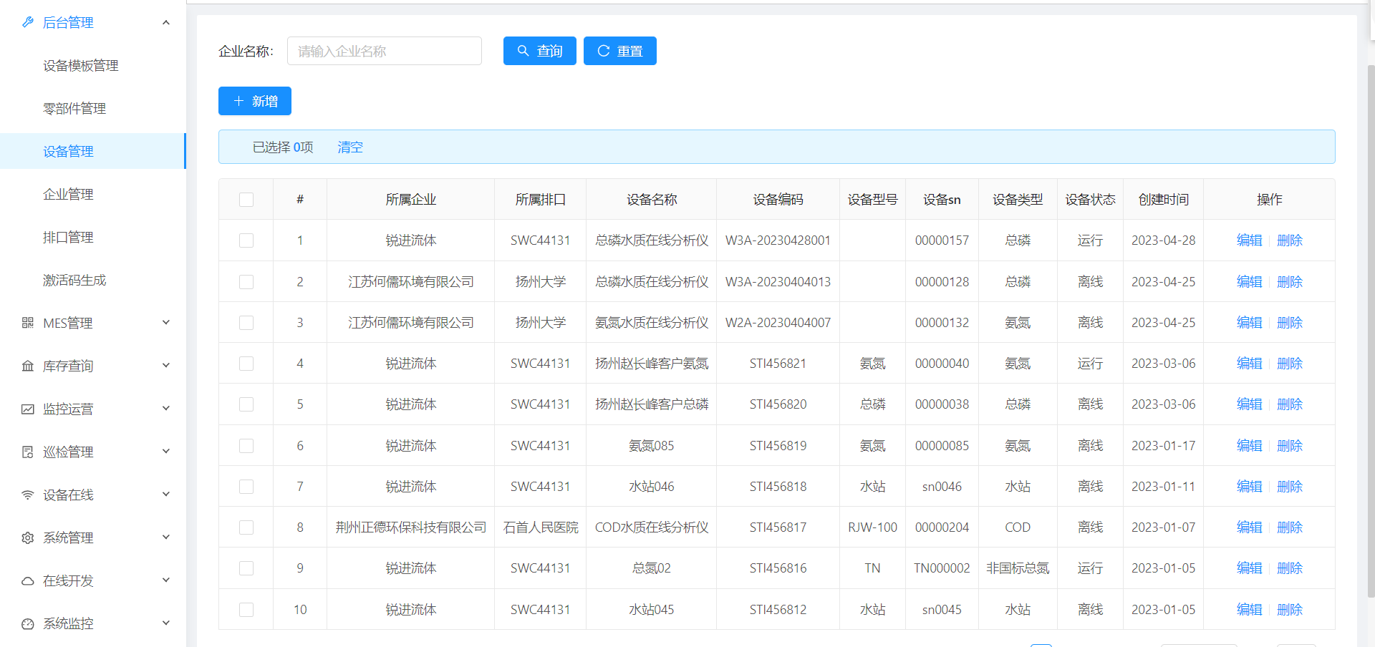
Task: Click cell 非国标总氮
Action: [x=1018, y=568]
